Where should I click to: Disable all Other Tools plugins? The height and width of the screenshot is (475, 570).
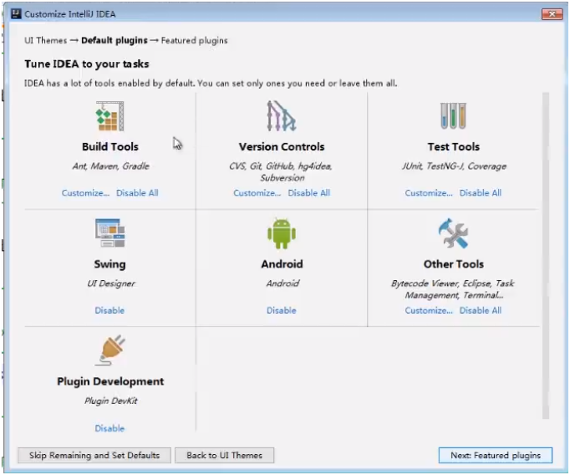click(x=481, y=310)
